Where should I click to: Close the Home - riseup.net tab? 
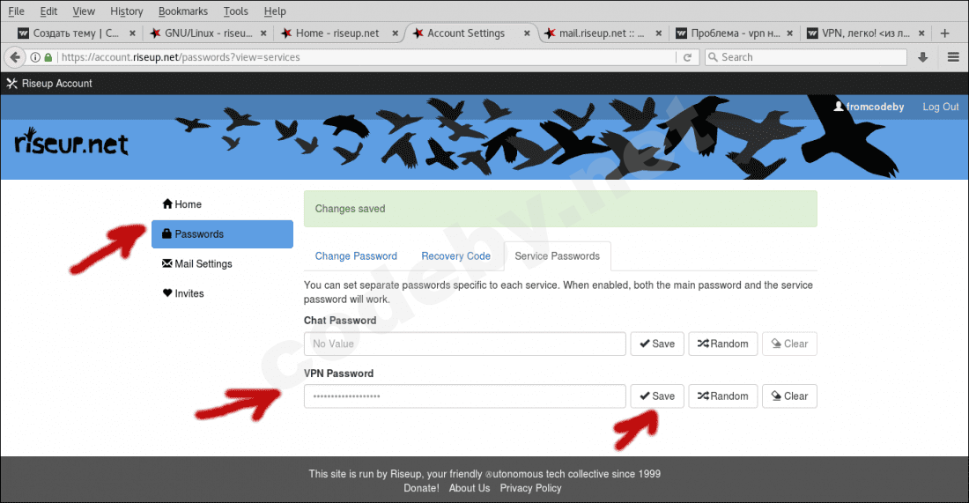click(x=395, y=33)
